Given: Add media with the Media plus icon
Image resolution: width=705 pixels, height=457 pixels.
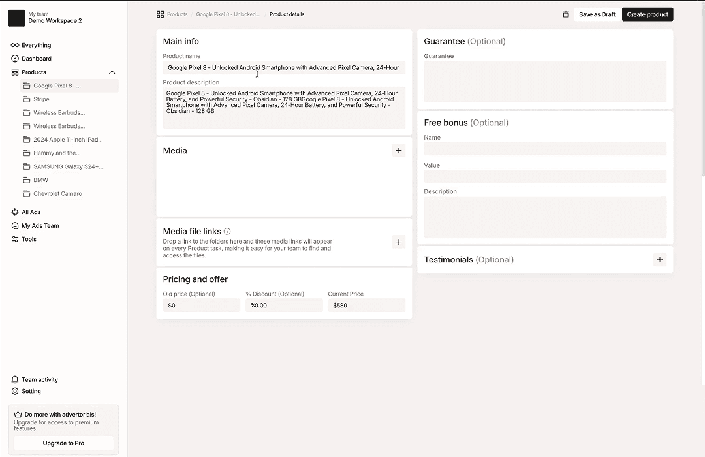Looking at the screenshot, I should click(399, 151).
